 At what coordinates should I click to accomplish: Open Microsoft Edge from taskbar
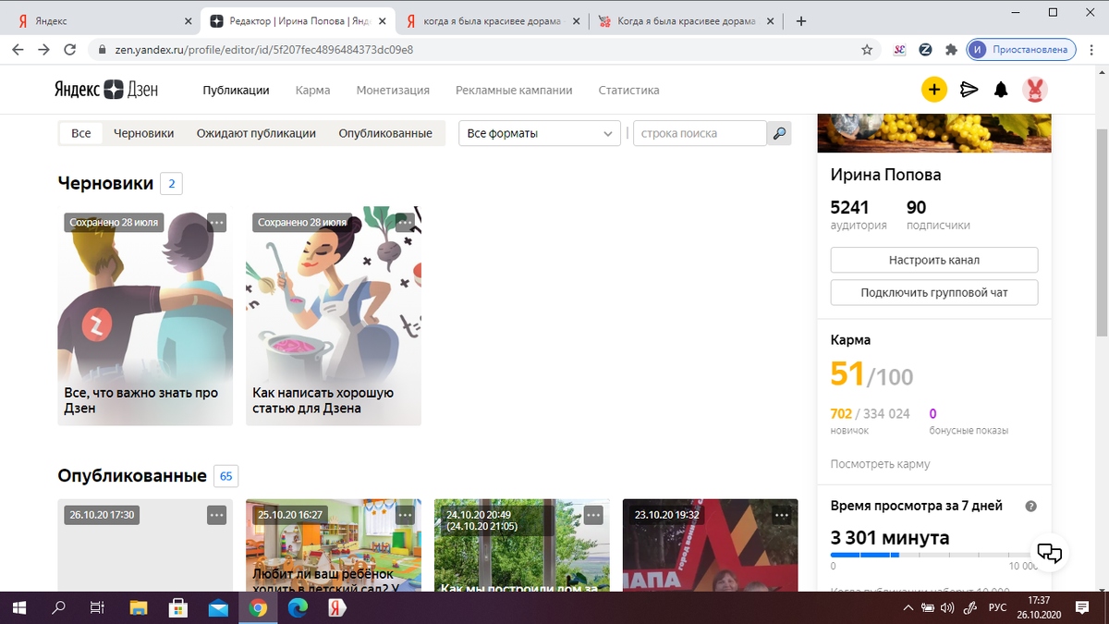point(298,607)
